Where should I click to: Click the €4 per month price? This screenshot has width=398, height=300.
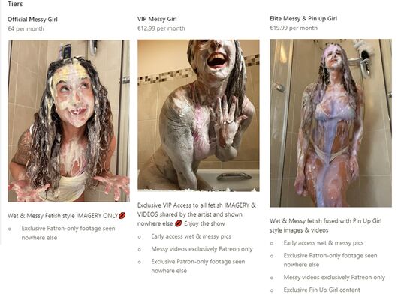pyautogui.click(x=26, y=29)
